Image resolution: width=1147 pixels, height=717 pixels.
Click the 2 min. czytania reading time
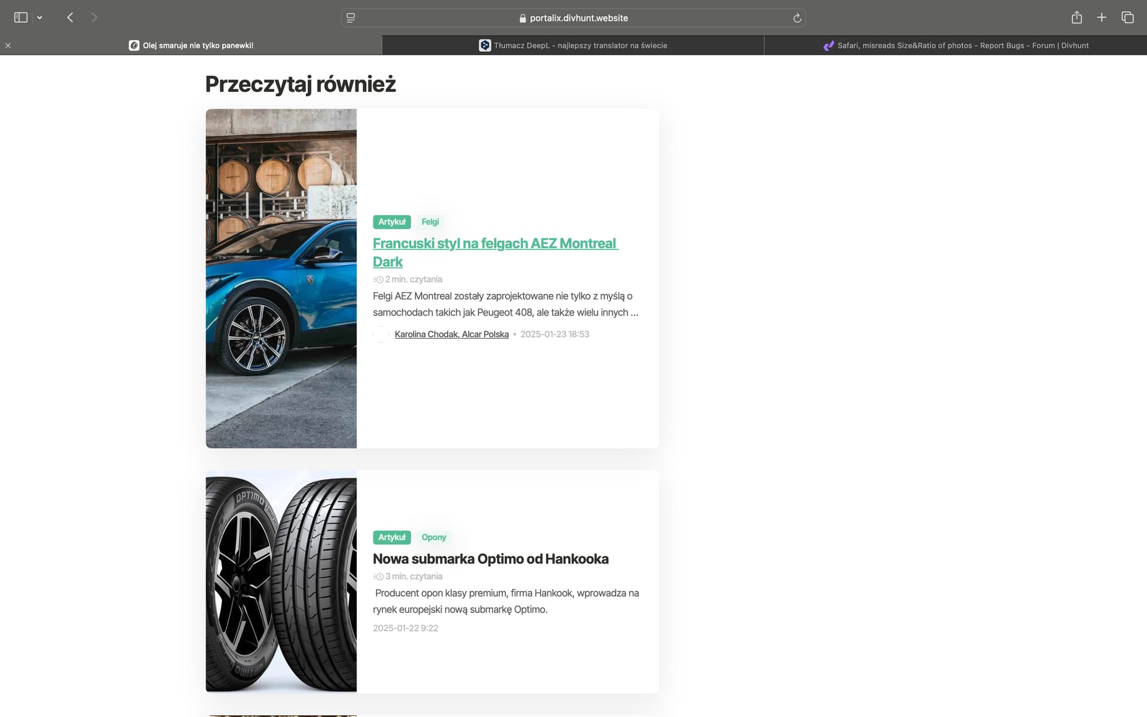[413, 279]
